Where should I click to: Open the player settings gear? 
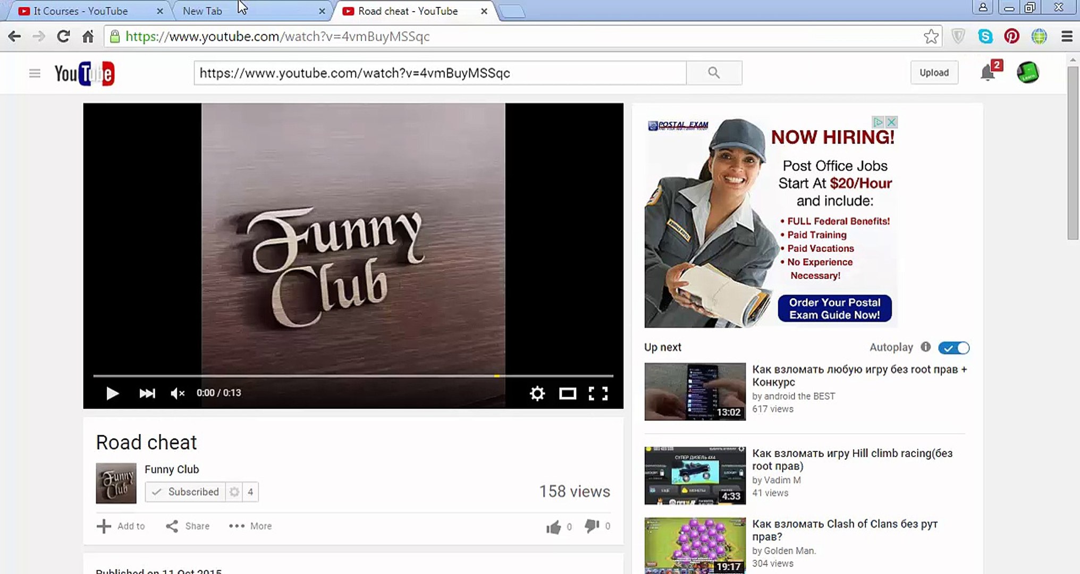click(537, 393)
